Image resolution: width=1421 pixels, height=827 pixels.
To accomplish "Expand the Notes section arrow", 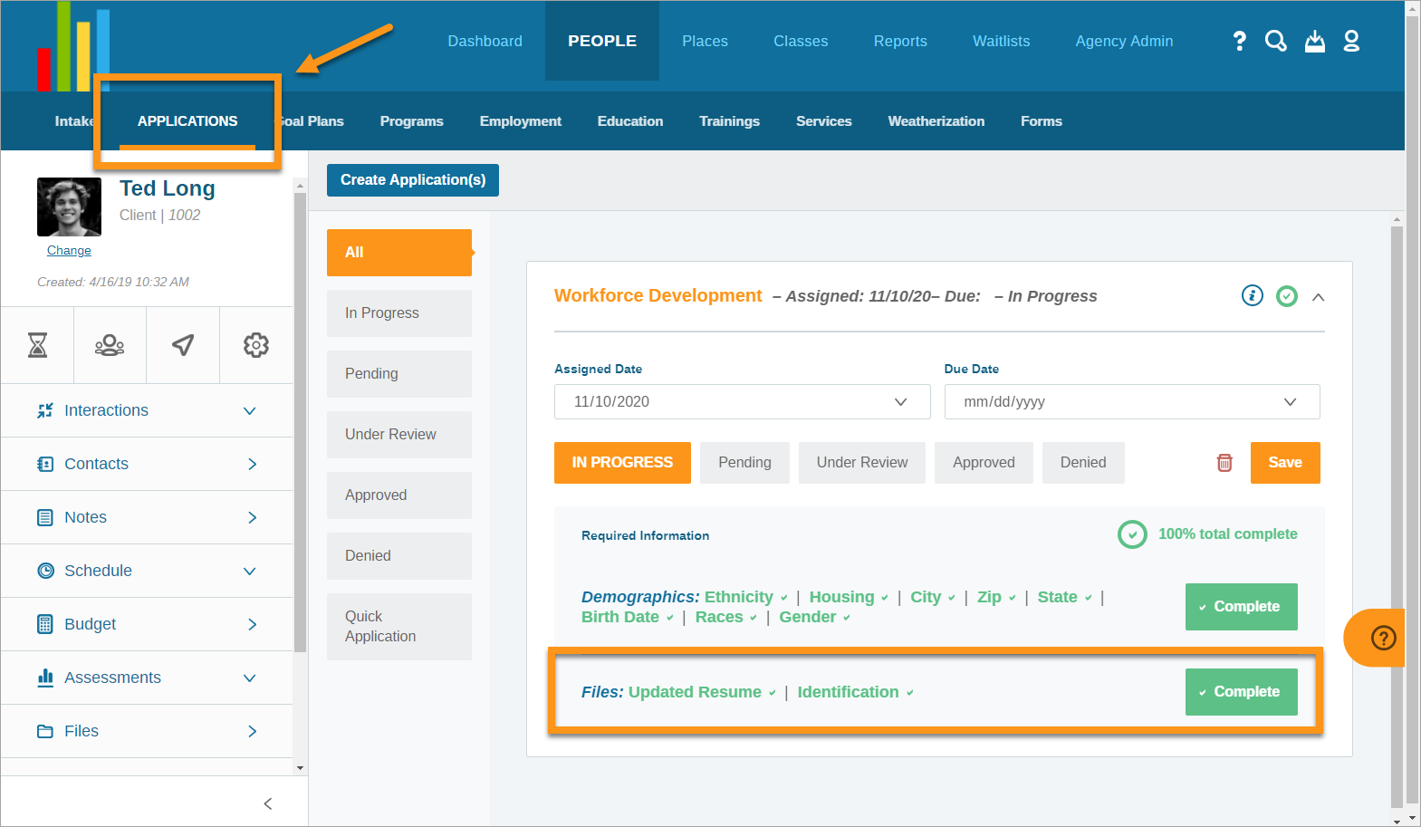I will click(253, 517).
